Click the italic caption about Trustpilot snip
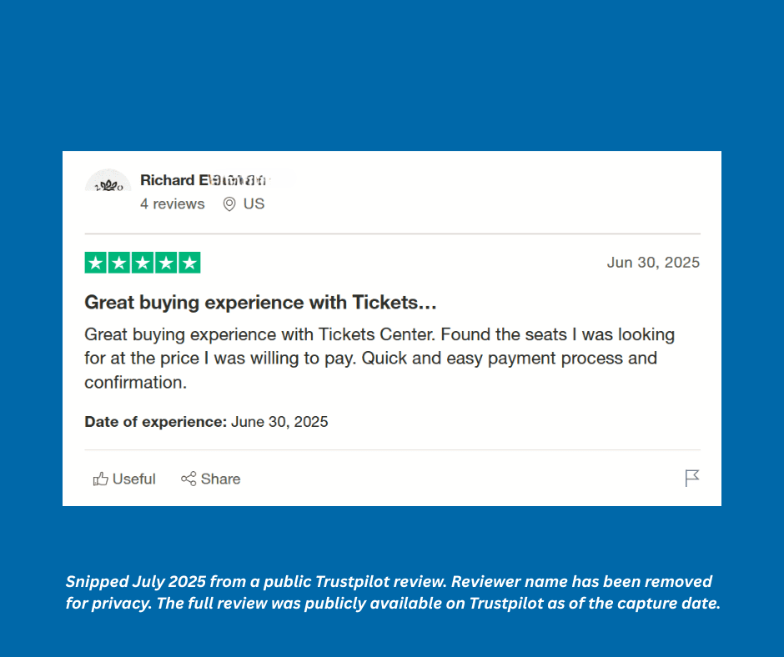784x657 pixels. [x=392, y=593]
